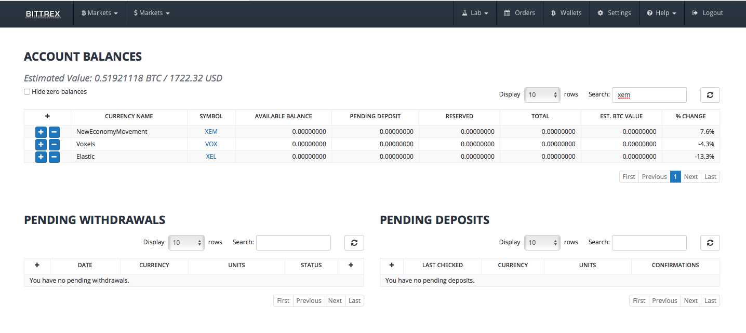The image size is (746, 333).
Task: Sort withdrawals by the Status column header
Action: [x=311, y=265]
